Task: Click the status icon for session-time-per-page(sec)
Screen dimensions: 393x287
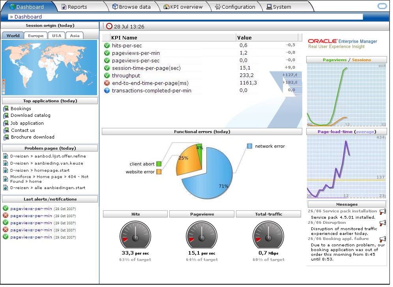Action: tap(107, 68)
